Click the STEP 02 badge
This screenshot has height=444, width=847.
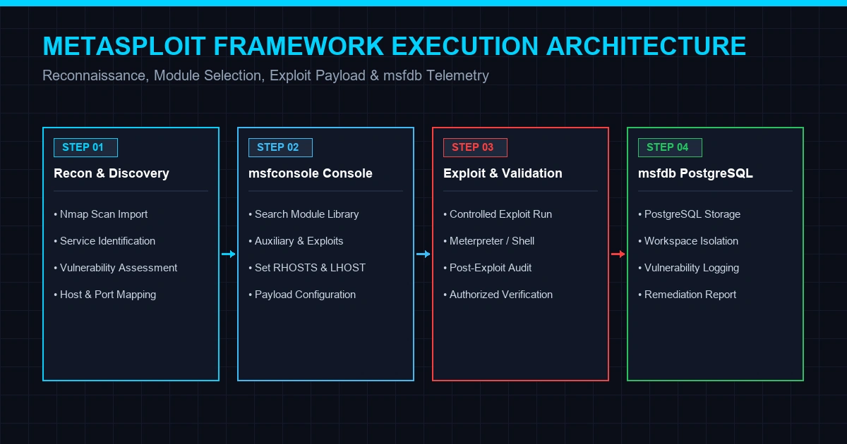[280, 147]
